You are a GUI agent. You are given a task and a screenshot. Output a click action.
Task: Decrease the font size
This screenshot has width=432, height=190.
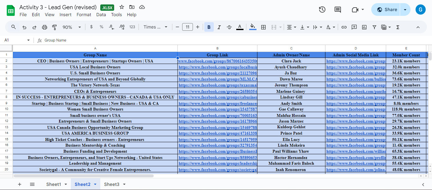[x=177, y=27]
